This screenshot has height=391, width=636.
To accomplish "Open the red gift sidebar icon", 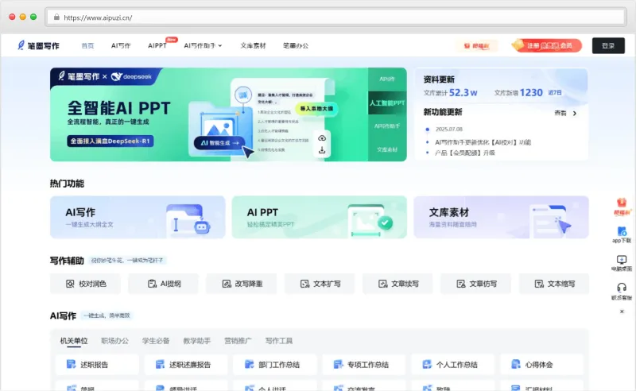I will tap(622, 203).
